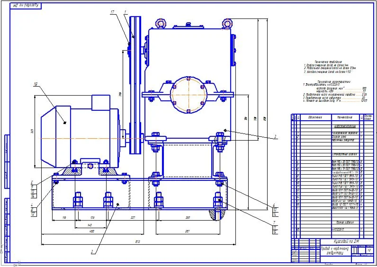Image resolution: width=377 pixels, height=267 pixels.
Task: Select the 'Обозначение' column header in the table
Action: pyautogui.click(x=315, y=117)
